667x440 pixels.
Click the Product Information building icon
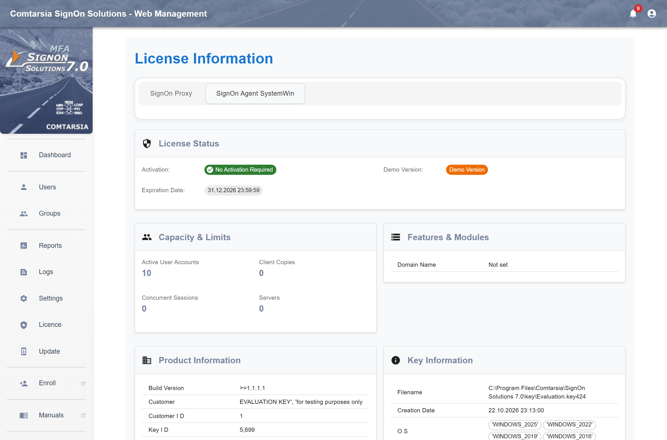coord(147,360)
